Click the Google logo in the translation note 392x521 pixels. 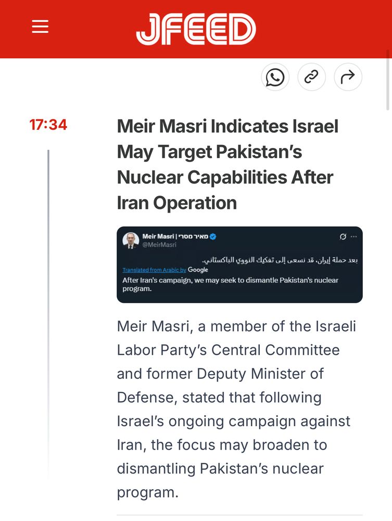coord(197,270)
